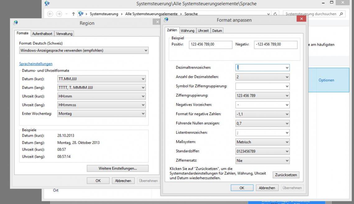Select the Uhrzeit tab in Format anpassen
The height and width of the screenshot is (204, 354).
click(203, 31)
